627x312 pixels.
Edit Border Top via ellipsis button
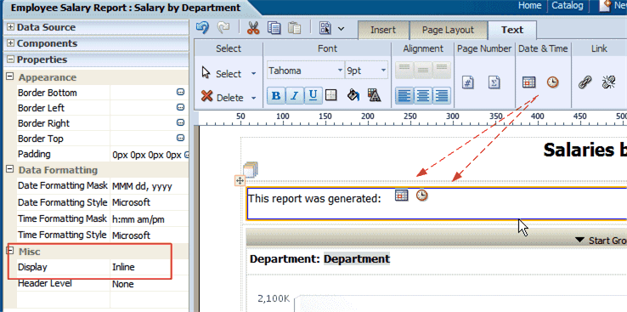pyautogui.click(x=180, y=138)
